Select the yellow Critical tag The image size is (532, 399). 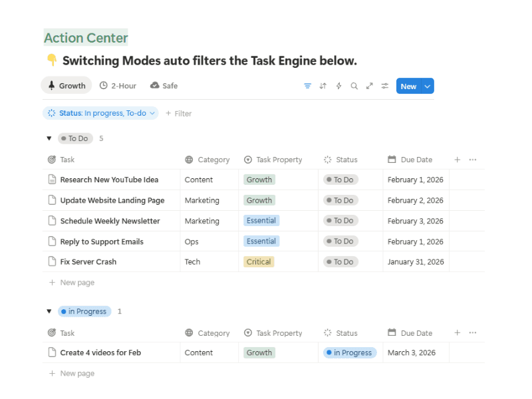(259, 261)
